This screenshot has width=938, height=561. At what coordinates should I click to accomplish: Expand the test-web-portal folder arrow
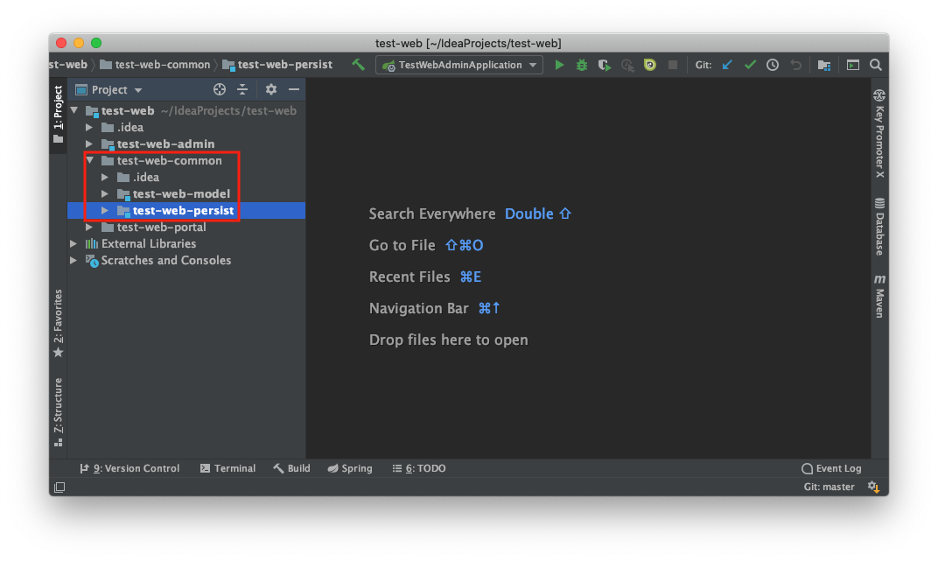(89, 228)
